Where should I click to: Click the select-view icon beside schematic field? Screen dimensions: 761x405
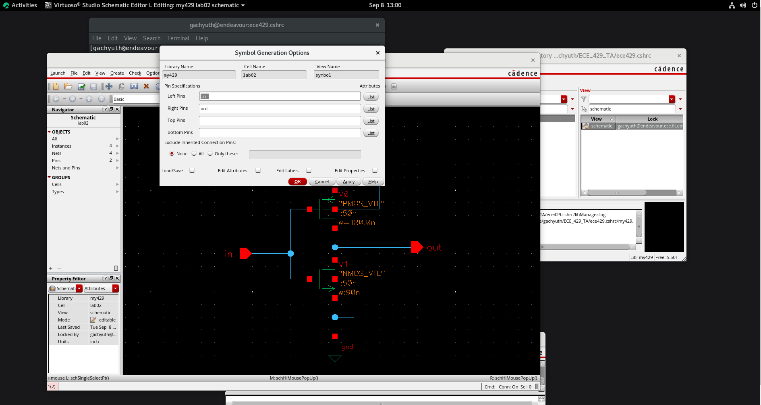[x=584, y=109]
